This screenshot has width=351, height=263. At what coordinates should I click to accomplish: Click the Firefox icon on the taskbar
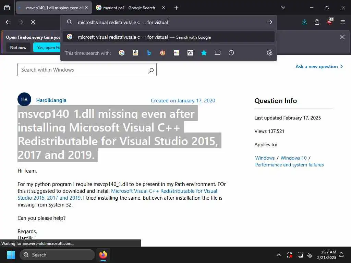(x=103, y=255)
